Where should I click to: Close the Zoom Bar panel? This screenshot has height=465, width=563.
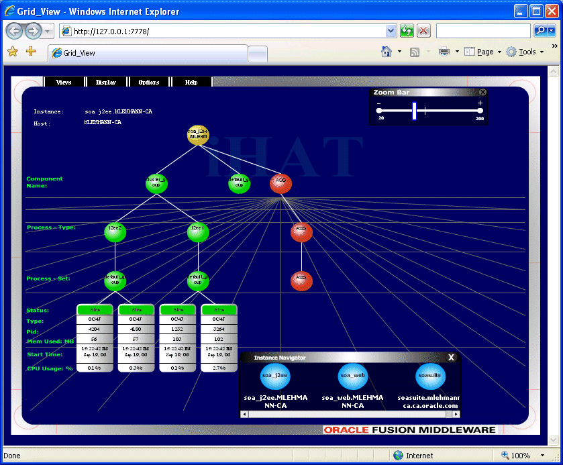pos(483,93)
